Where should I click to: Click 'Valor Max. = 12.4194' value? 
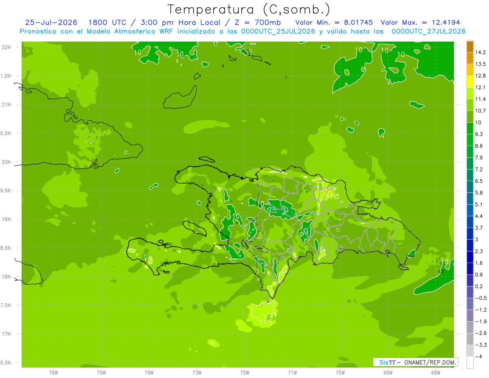(x=421, y=22)
